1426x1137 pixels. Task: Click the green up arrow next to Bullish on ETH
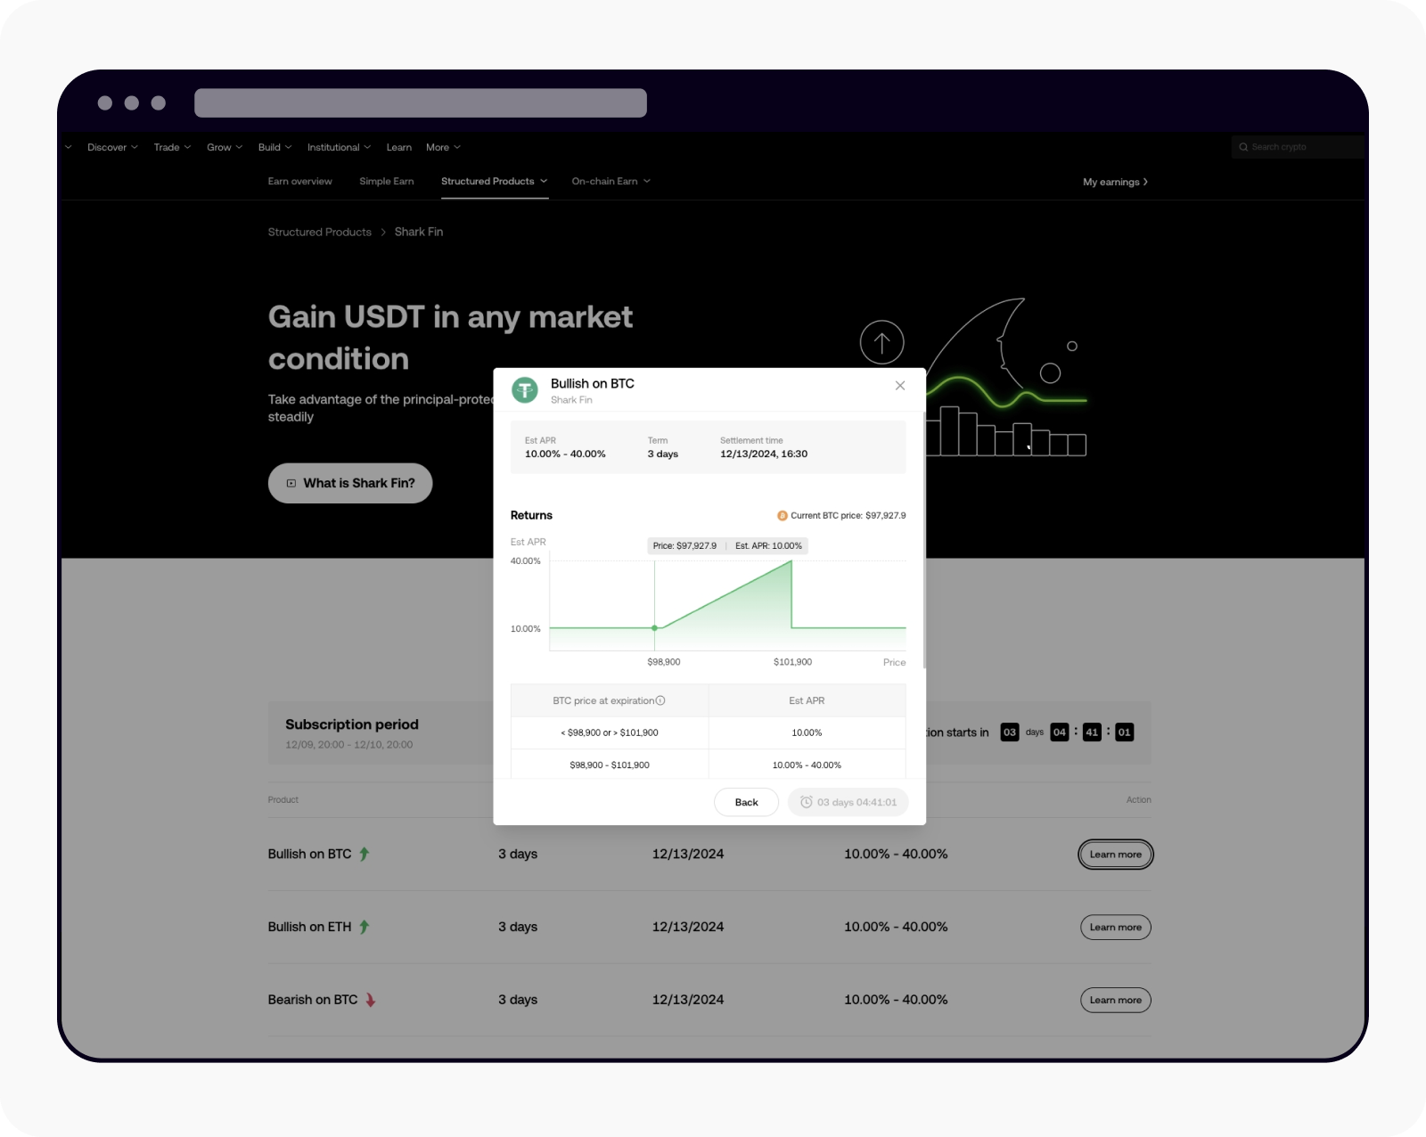(364, 927)
